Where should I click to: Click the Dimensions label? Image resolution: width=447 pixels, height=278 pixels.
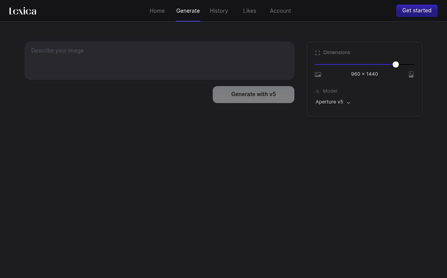[x=337, y=53]
